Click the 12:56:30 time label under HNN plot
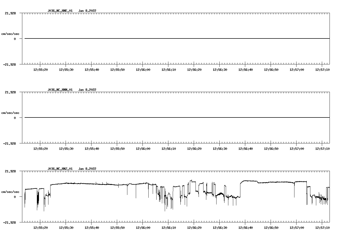348x237 pixels. (220, 149)
